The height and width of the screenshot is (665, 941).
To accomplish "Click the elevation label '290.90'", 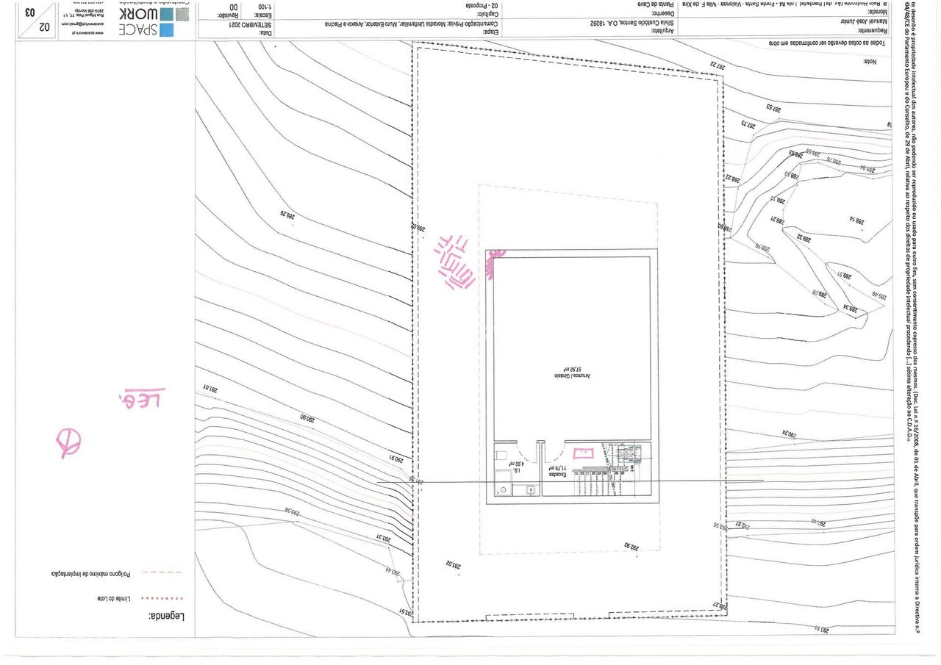I will tap(307, 418).
